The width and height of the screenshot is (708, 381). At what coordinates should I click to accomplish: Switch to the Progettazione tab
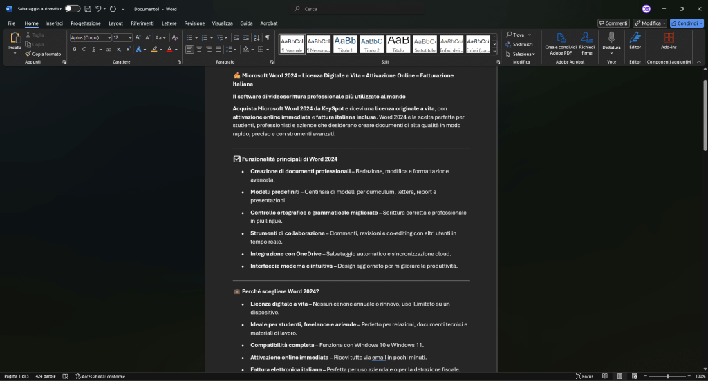(85, 23)
